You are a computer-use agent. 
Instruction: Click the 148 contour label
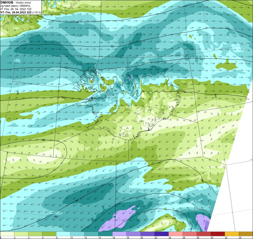pyautogui.click(x=77, y=22)
